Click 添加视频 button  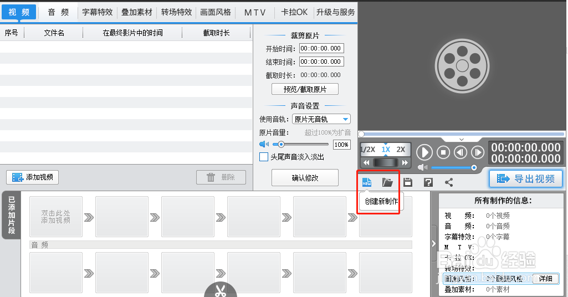tap(33, 177)
